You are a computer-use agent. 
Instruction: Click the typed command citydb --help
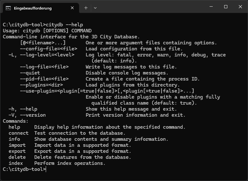[x=64, y=25]
